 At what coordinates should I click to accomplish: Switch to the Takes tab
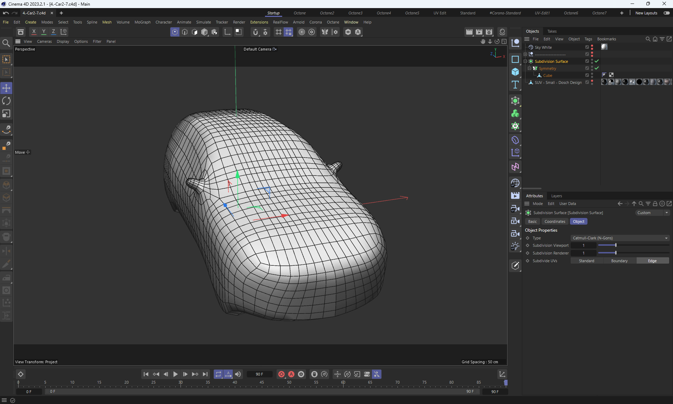point(552,31)
